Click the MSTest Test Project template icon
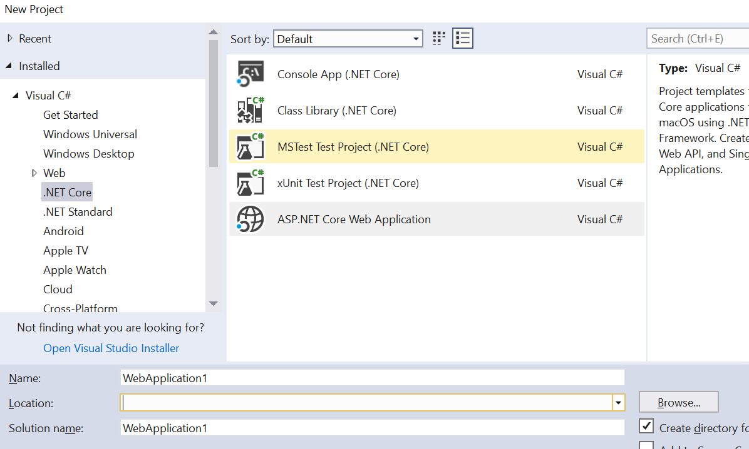The image size is (749, 449). click(x=251, y=146)
